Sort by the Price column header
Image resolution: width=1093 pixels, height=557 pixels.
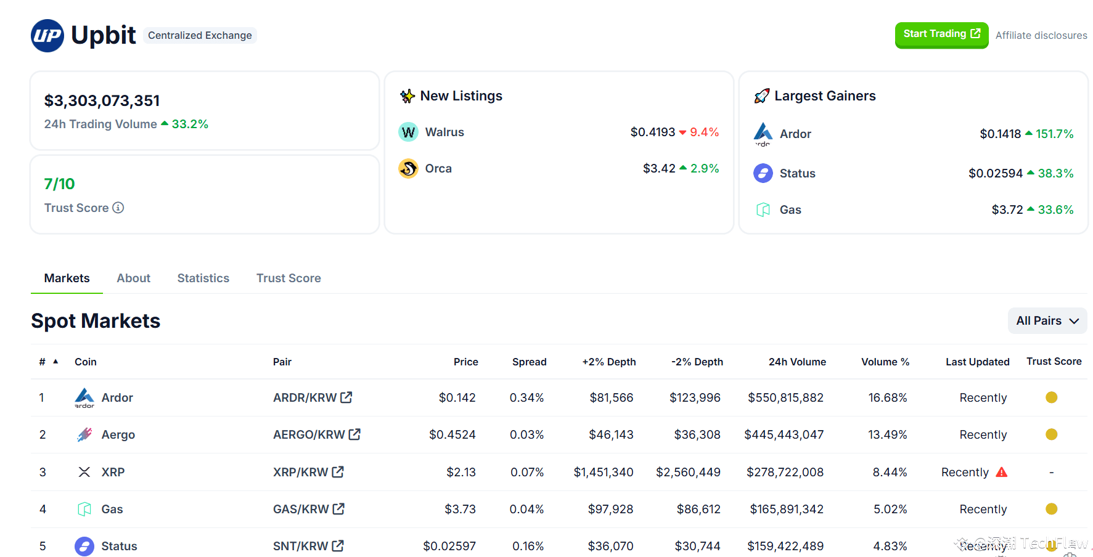pyautogui.click(x=466, y=362)
